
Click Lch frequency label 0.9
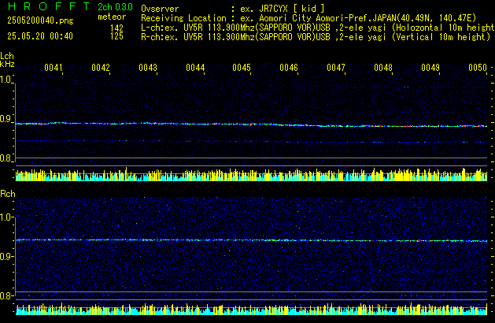click(x=6, y=119)
